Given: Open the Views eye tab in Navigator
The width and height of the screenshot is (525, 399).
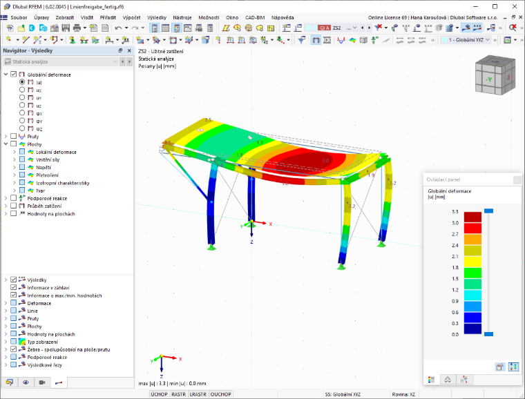Looking at the screenshot, I should click(26, 382).
